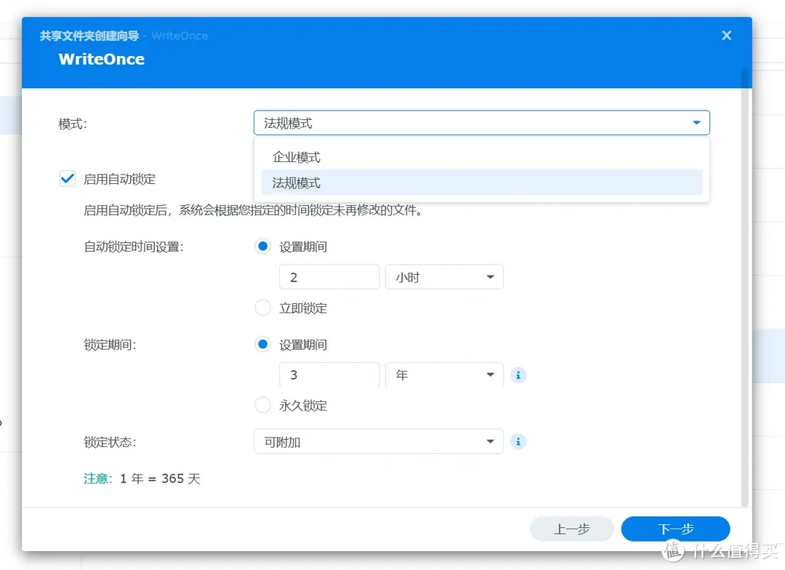
Task: Click the info icon next to the 可附加 dropdown
Action: tap(518, 441)
